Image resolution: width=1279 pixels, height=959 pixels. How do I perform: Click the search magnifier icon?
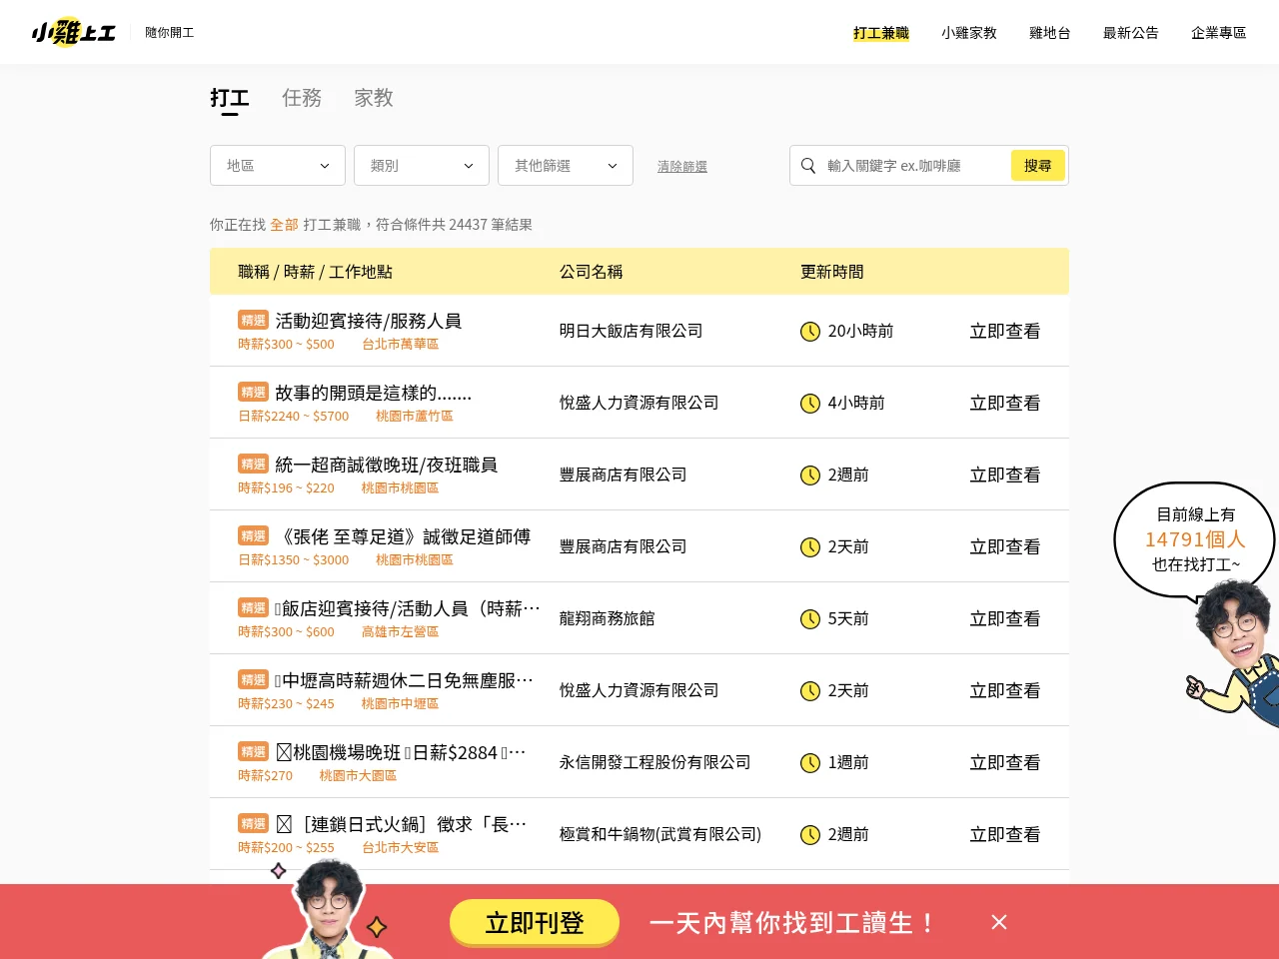[x=808, y=166]
